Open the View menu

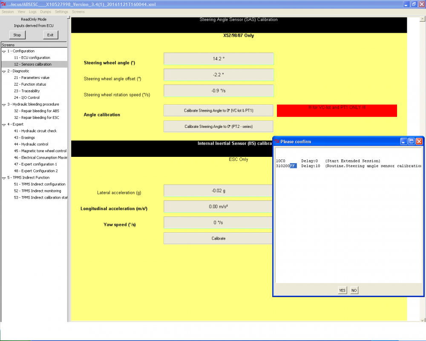pos(21,12)
